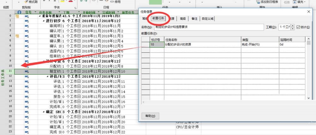Open the 完成时间 column filter dropdown
Image resolution: width=316 pixels, height=135 pixels.
click(x=118, y=12)
